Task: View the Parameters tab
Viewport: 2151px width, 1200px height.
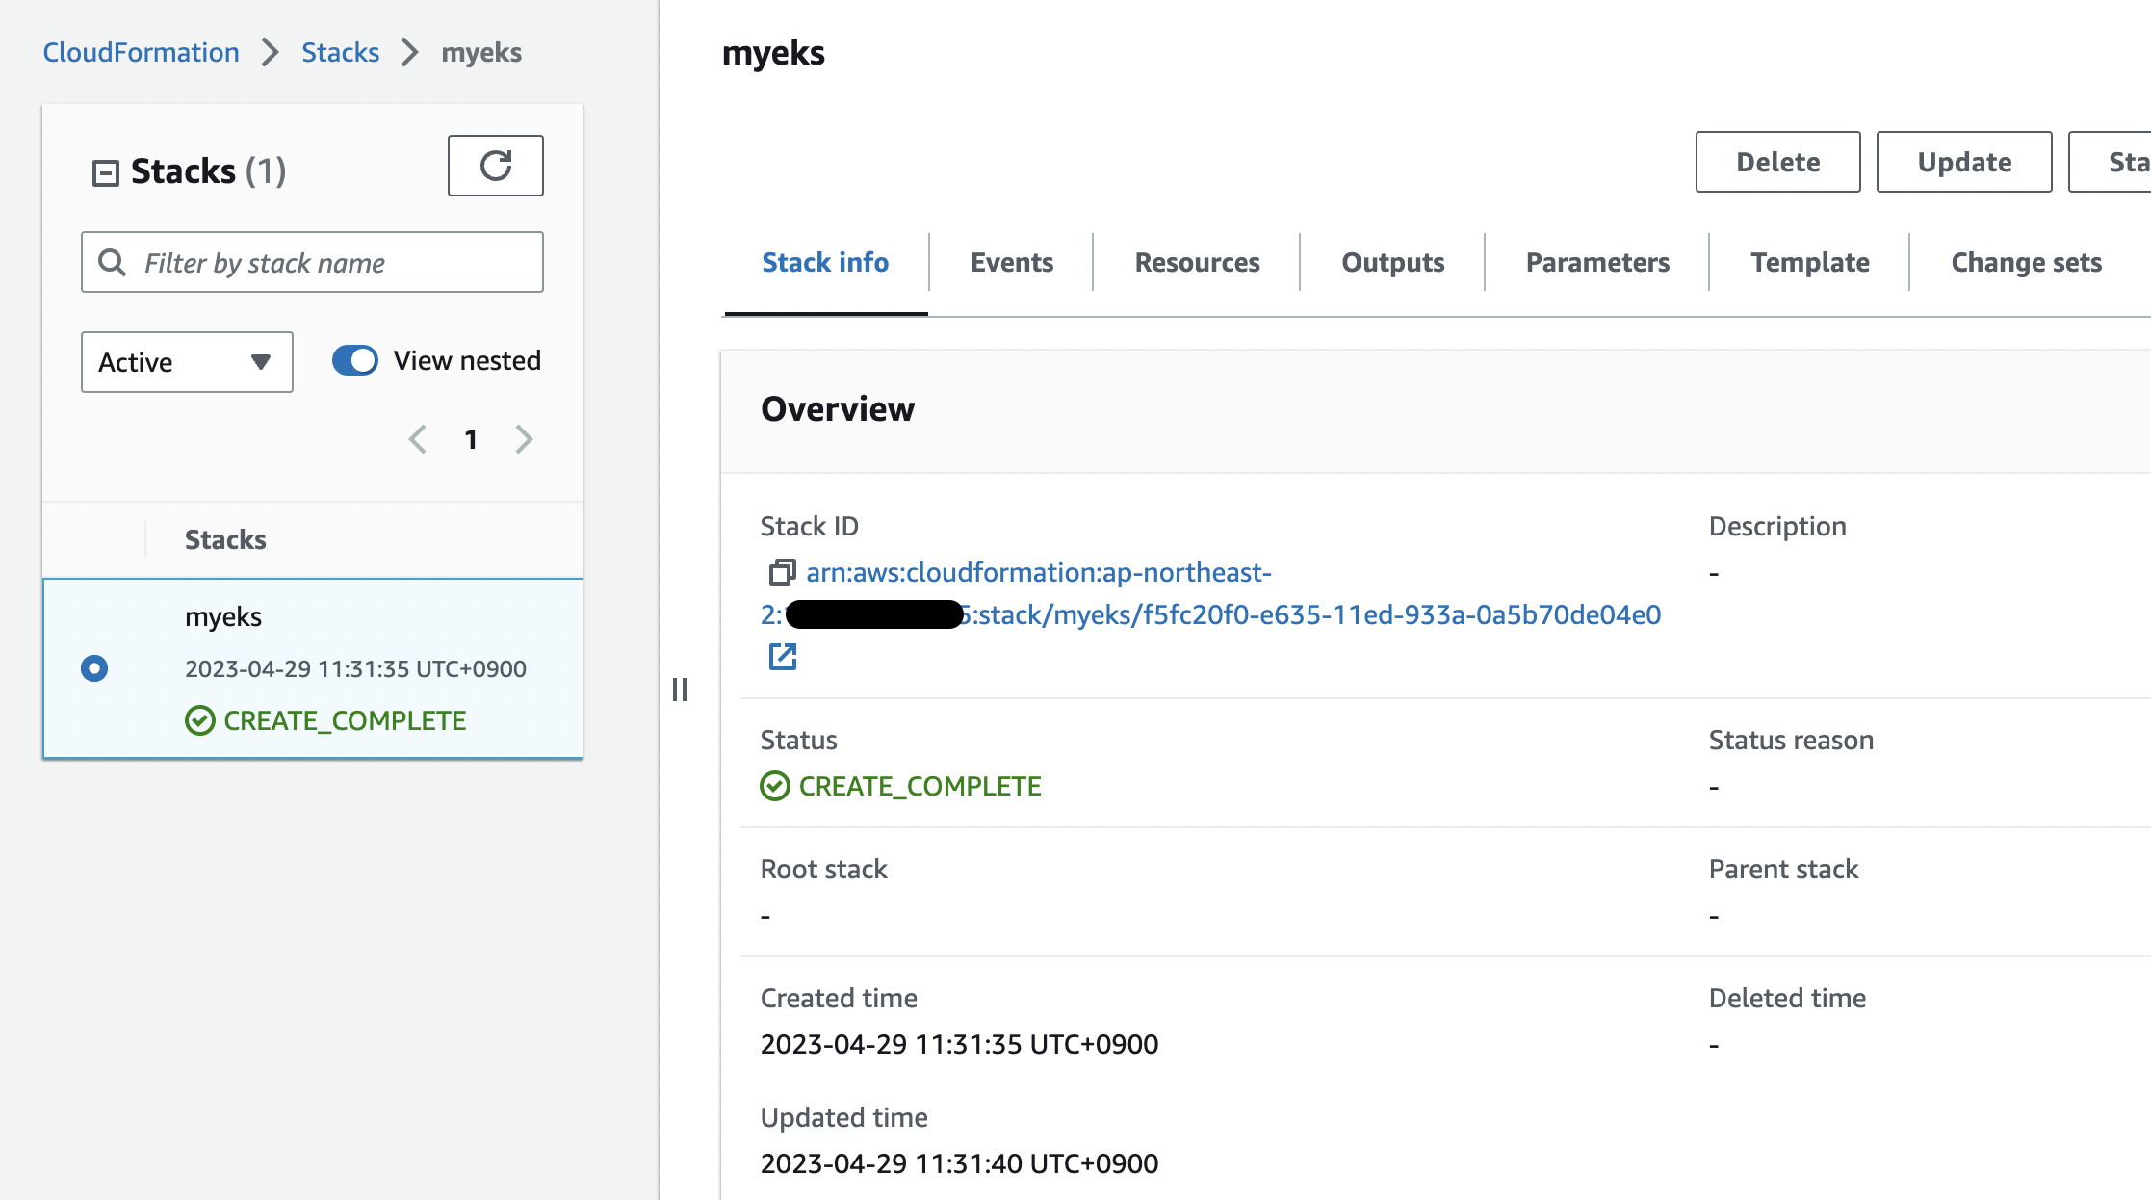Action: coord(1597,262)
